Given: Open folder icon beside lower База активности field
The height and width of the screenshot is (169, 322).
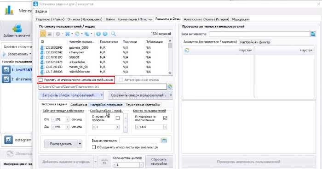Looking at the screenshot, I should click(164, 141).
